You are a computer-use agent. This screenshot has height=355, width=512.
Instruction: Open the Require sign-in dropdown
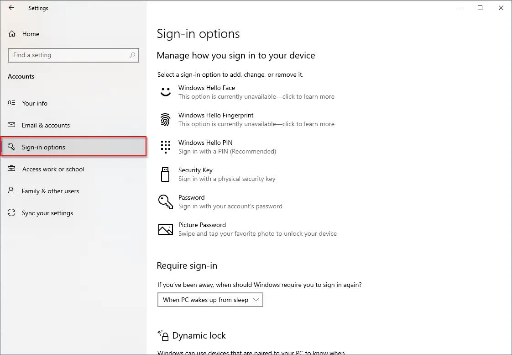(210, 300)
